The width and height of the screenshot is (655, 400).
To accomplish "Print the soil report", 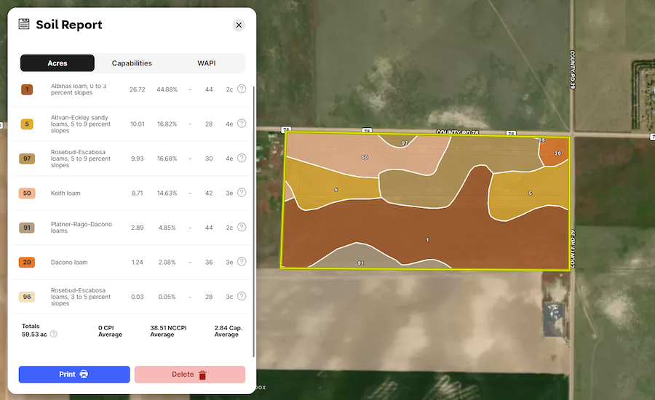I will pos(74,375).
